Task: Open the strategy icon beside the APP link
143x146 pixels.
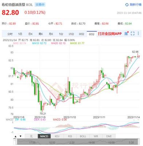Action: (126, 34)
